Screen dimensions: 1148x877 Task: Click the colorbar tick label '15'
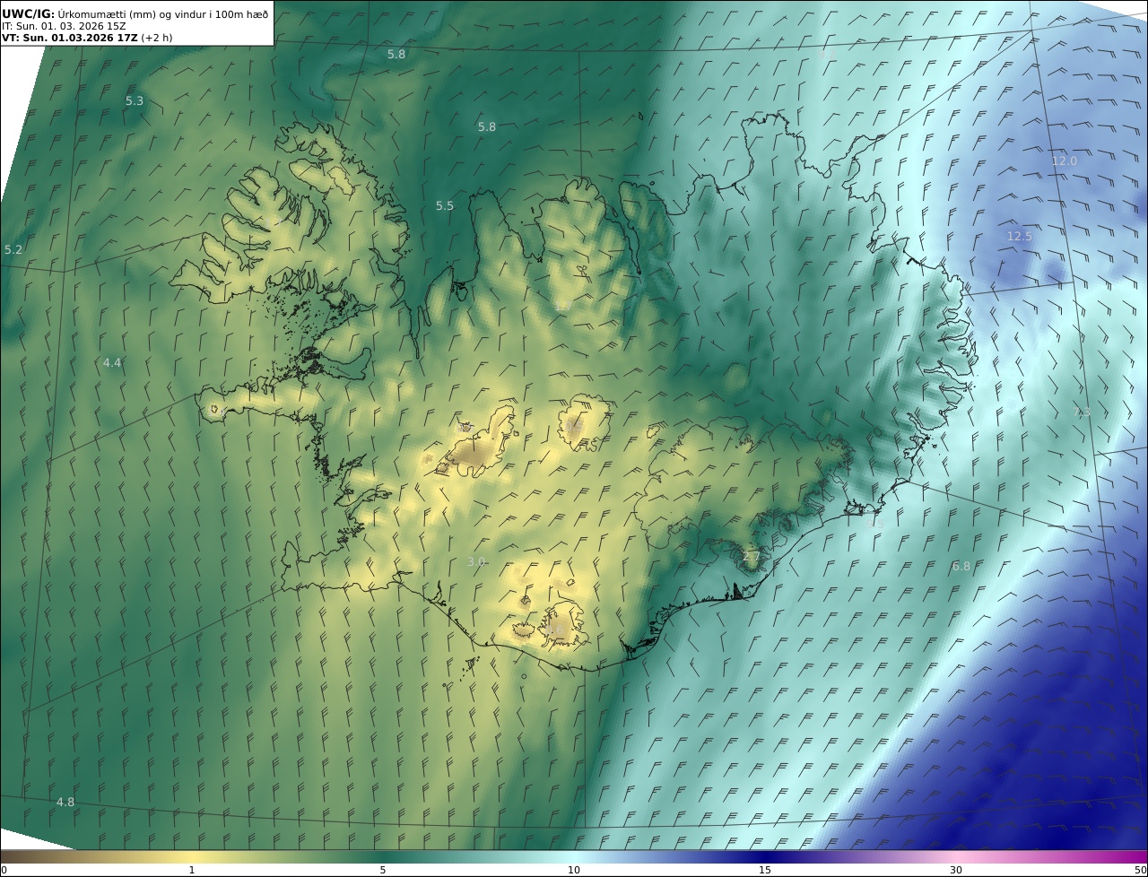765,870
